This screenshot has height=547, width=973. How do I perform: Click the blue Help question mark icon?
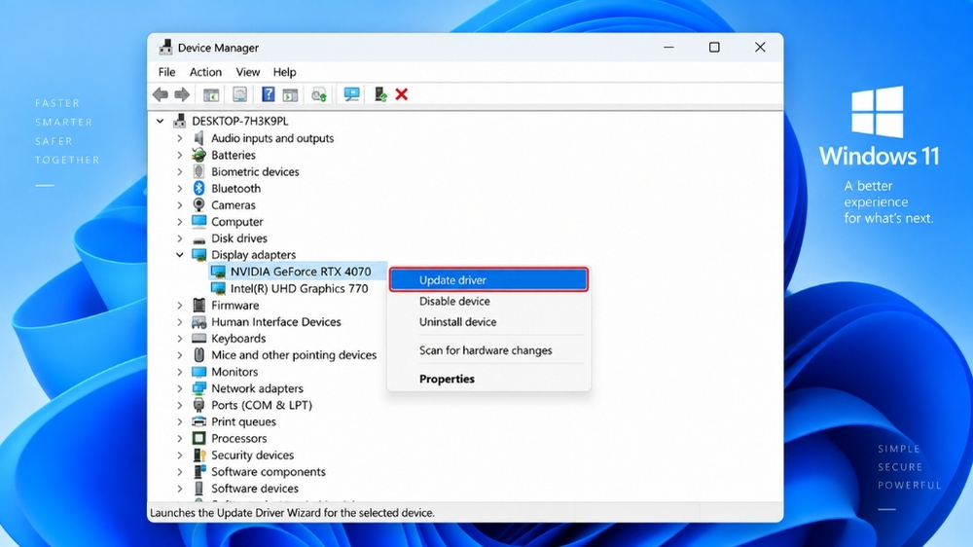[268, 94]
